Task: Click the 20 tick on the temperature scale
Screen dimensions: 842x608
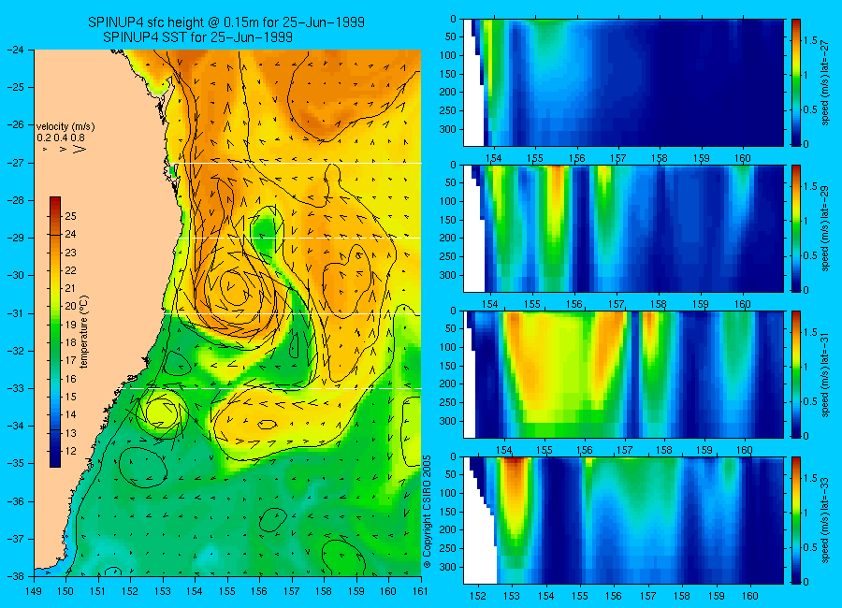Action: click(70, 306)
